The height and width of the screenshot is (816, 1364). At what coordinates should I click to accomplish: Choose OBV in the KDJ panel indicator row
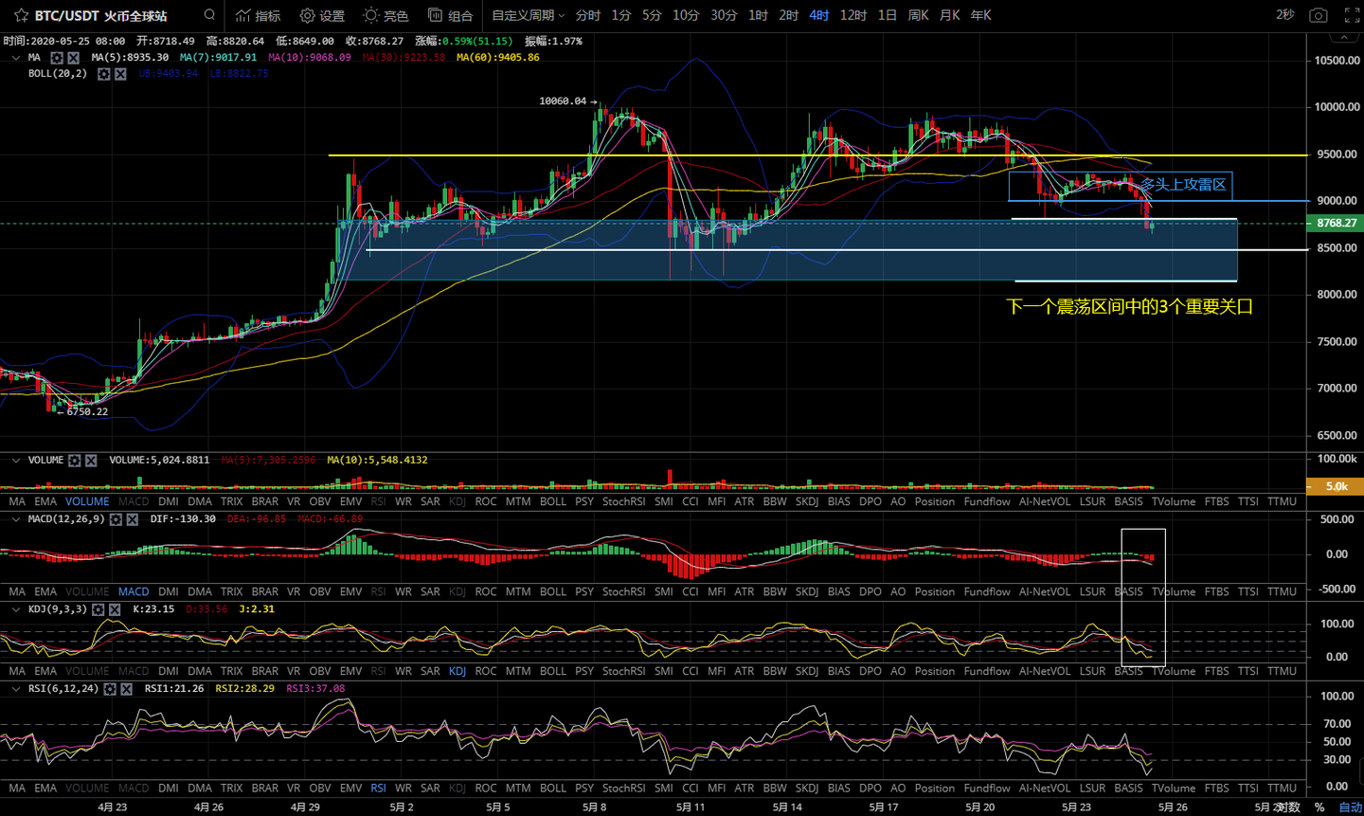pos(320,671)
